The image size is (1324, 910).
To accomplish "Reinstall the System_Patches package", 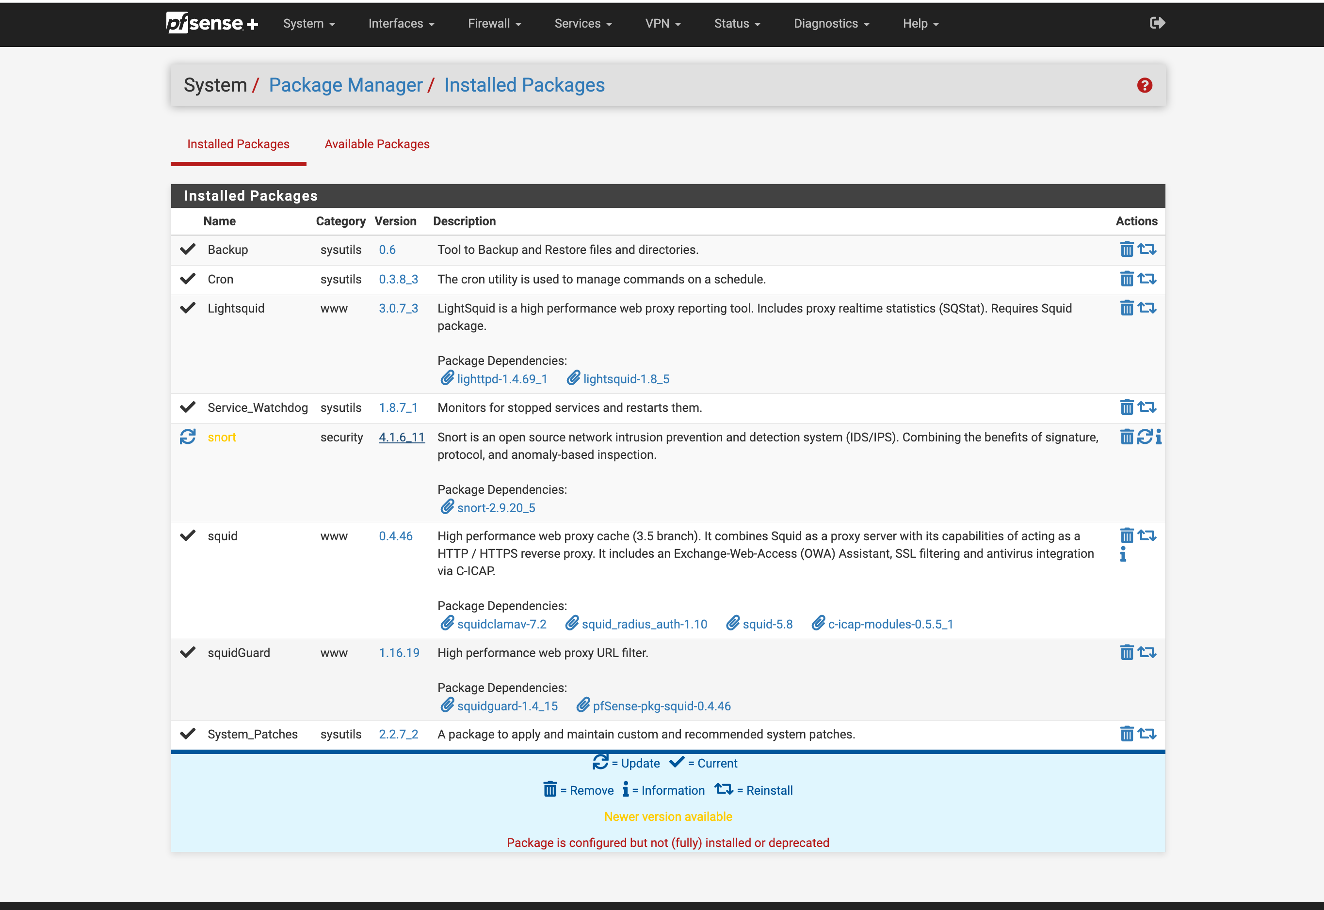I will coord(1146,735).
